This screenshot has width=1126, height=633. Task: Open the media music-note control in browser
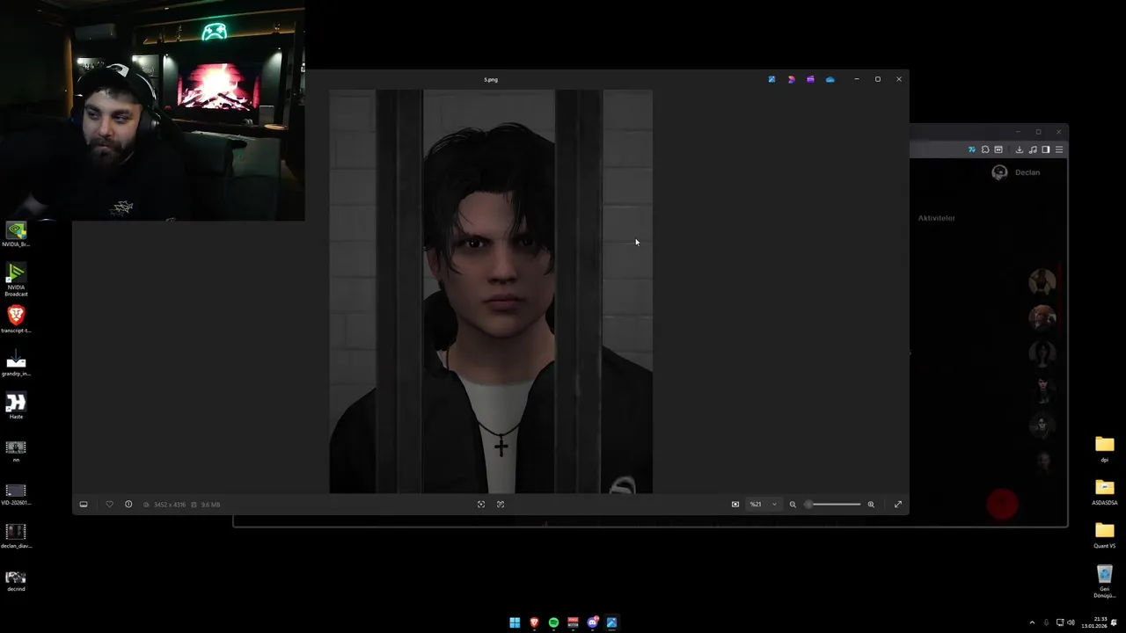click(1033, 149)
